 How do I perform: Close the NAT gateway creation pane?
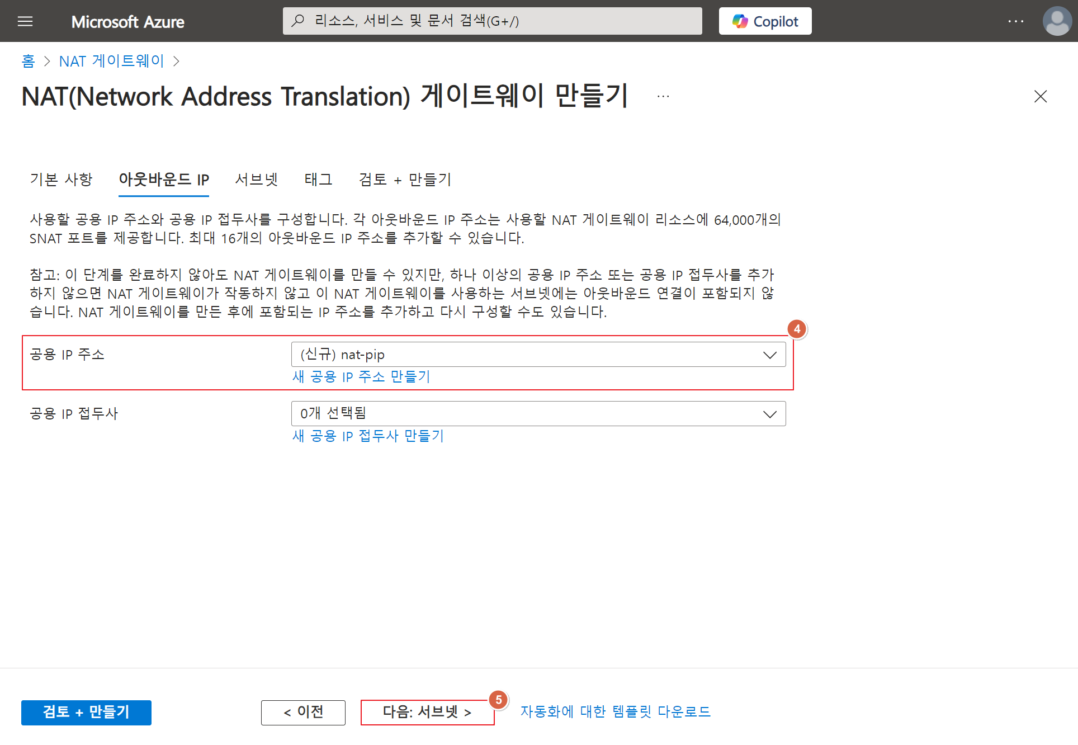(x=1040, y=97)
